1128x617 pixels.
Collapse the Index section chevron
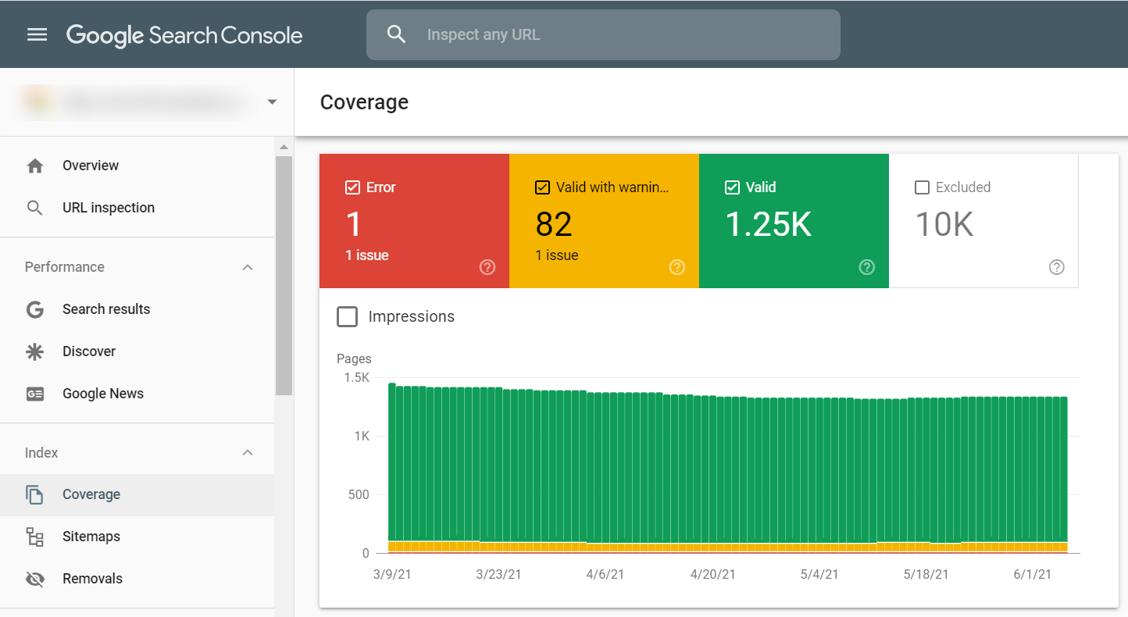point(248,453)
